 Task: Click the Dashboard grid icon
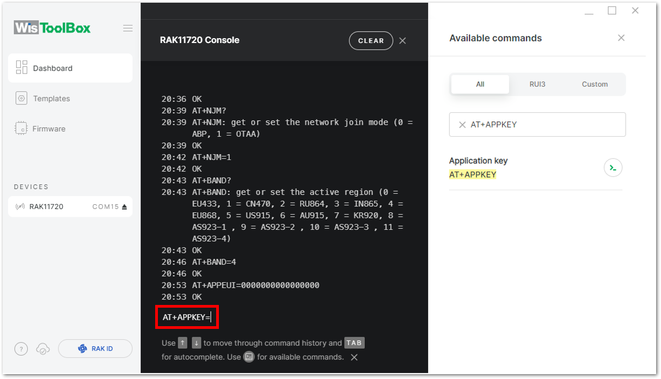22,68
